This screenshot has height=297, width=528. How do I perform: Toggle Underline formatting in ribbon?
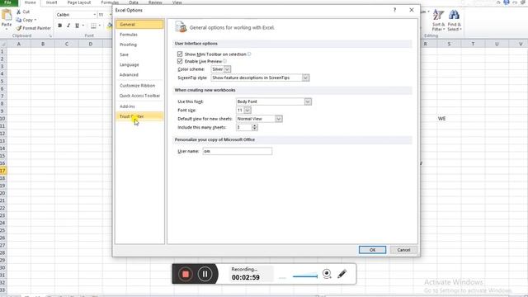coord(77,26)
